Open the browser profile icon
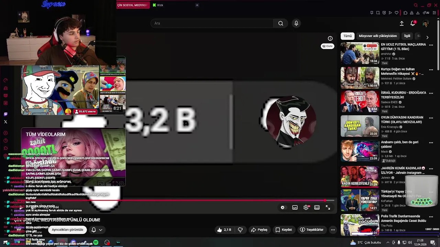 click(411, 13)
